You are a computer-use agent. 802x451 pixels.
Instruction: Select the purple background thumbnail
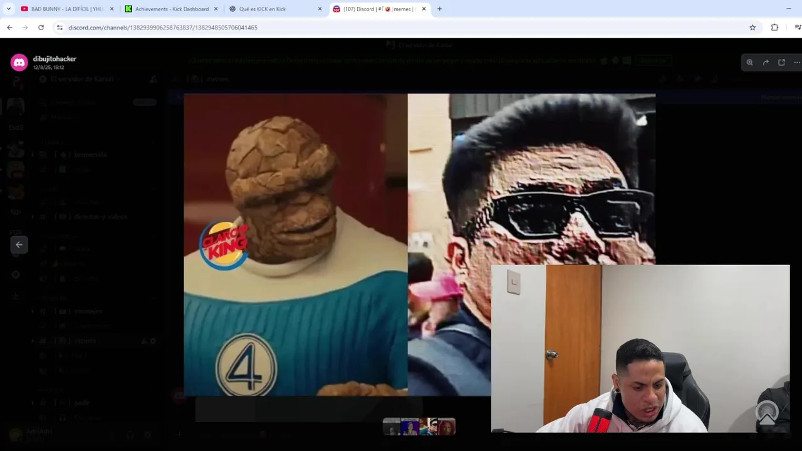[410, 427]
